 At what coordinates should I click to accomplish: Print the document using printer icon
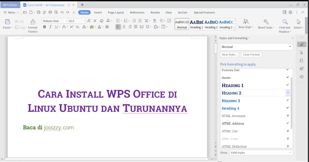pos(50,12)
